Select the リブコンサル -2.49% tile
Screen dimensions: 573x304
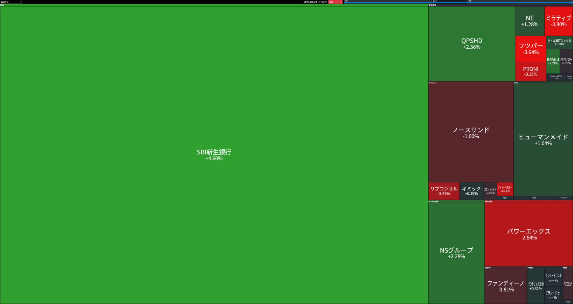[444, 191]
